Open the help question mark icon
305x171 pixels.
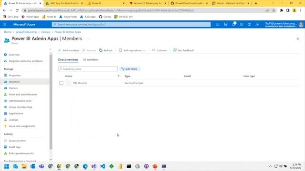[x=249, y=24]
